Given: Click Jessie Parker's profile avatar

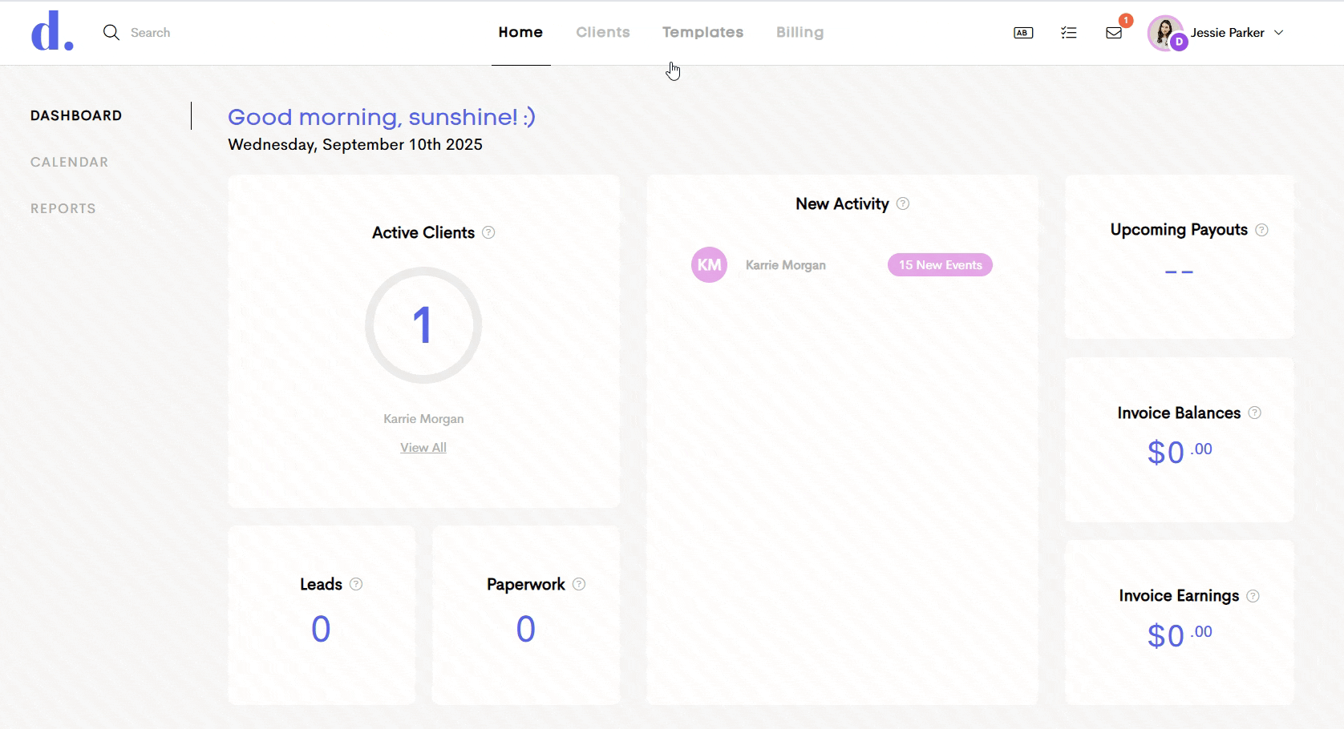Looking at the screenshot, I should (1166, 33).
